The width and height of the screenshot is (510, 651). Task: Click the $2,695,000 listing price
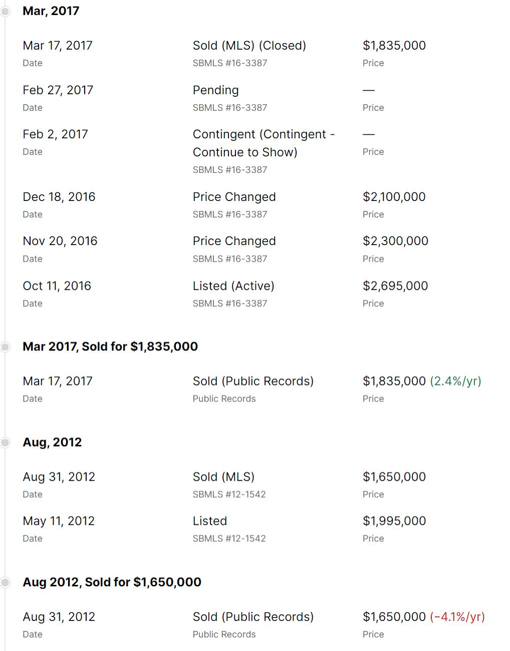coord(395,286)
